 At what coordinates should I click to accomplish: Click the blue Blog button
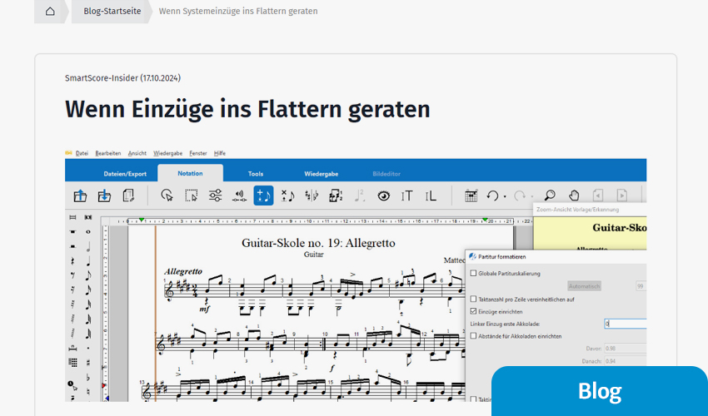tap(599, 391)
